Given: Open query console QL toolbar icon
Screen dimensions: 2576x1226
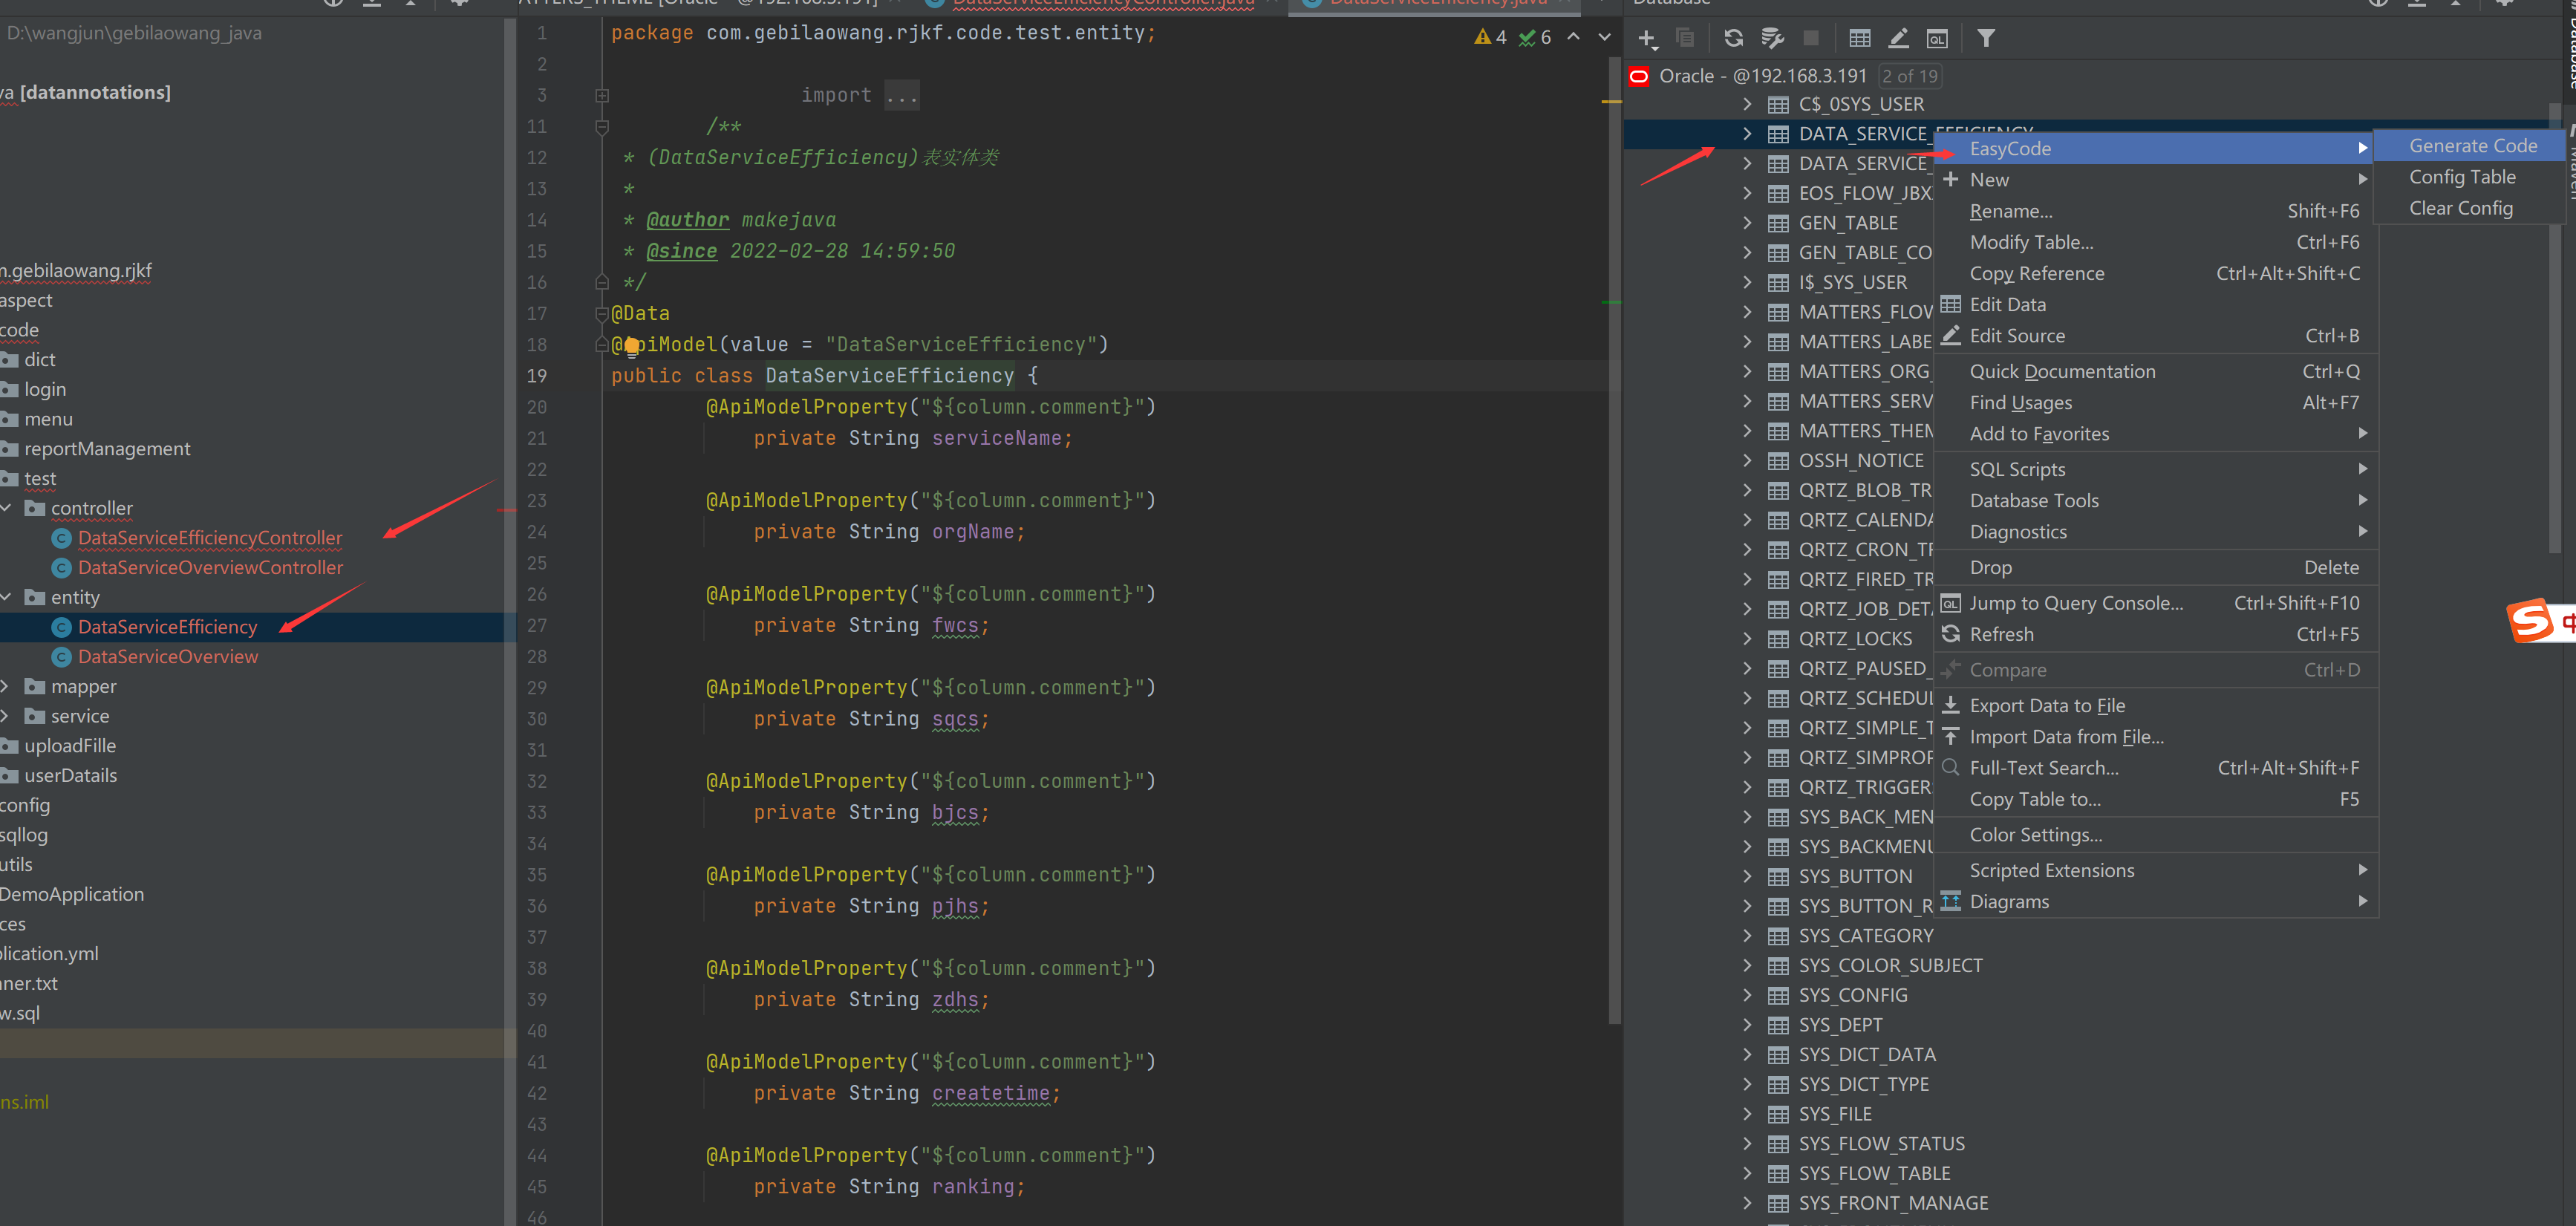Looking at the screenshot, I should [1937, 38].
